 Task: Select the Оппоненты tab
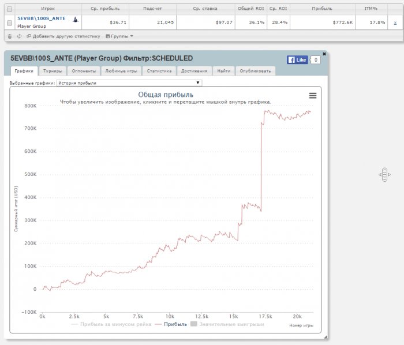[x=84, y=71]
